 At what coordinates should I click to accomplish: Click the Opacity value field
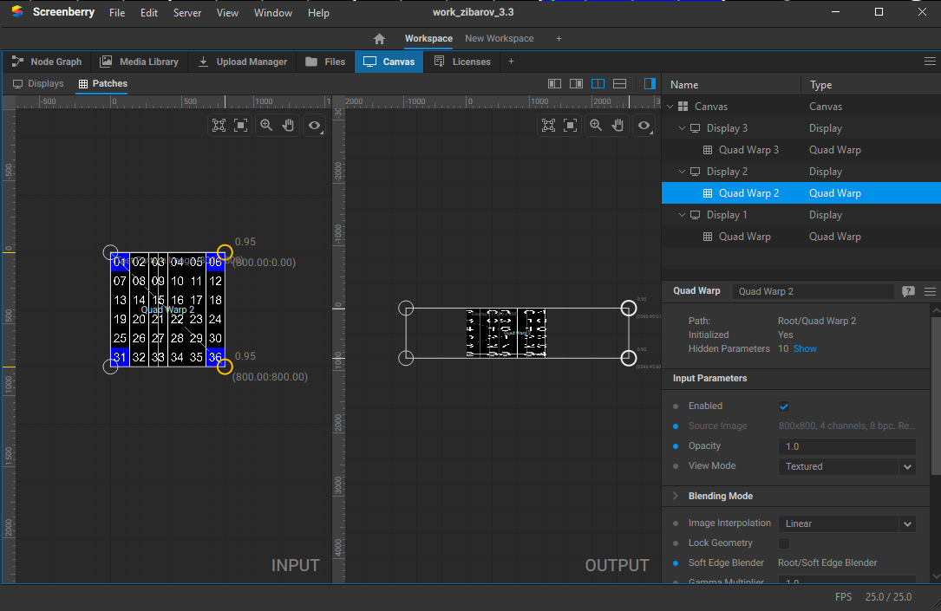pyautogui.click(x=846, y=446)
